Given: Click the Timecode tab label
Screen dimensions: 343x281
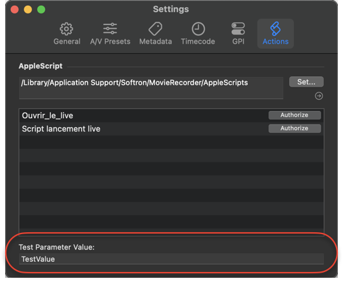Looking at the screenshot, I should [198, 42].
